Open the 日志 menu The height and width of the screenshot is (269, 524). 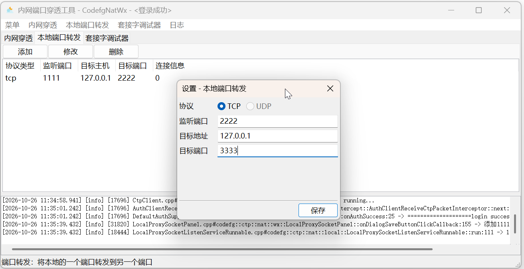pyautogui.click(x=177, y=25)
